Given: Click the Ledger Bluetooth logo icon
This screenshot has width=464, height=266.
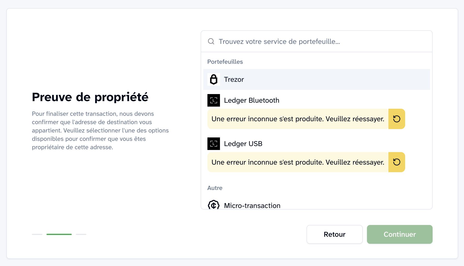Looking at the screenshot, I should click(214, 100).
